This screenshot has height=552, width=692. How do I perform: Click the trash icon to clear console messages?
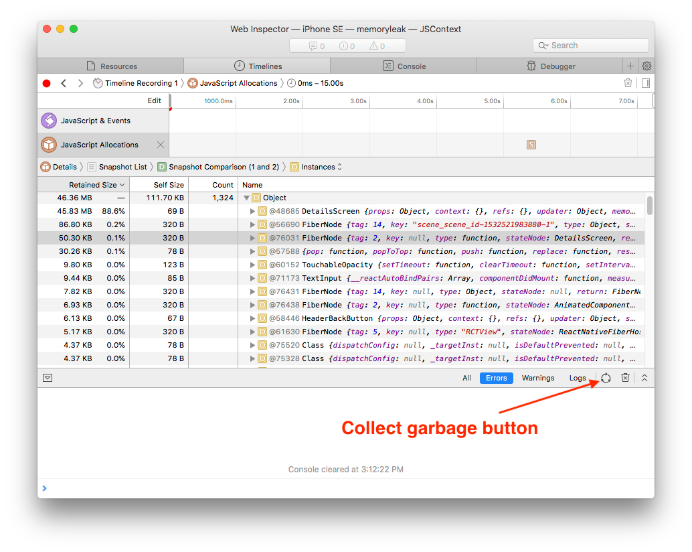point(625,378)
